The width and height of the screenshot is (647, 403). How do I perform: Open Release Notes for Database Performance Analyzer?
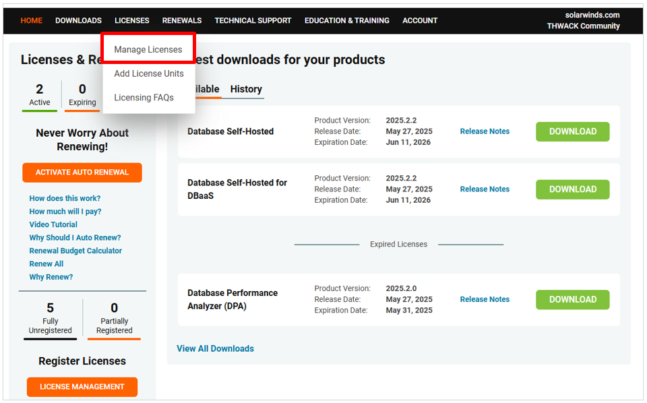point(485,299)
